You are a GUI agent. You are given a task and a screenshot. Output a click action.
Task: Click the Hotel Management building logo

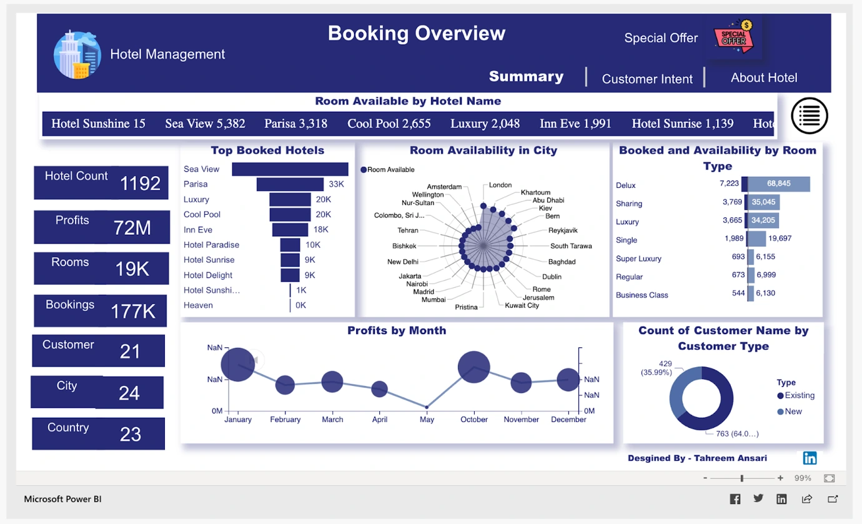tap(77, 54)
